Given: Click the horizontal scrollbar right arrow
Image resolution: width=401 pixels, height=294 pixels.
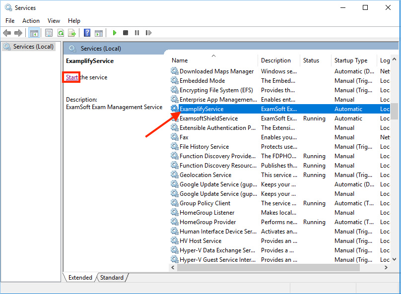Looking at the screenshot, I should (387, 267).
